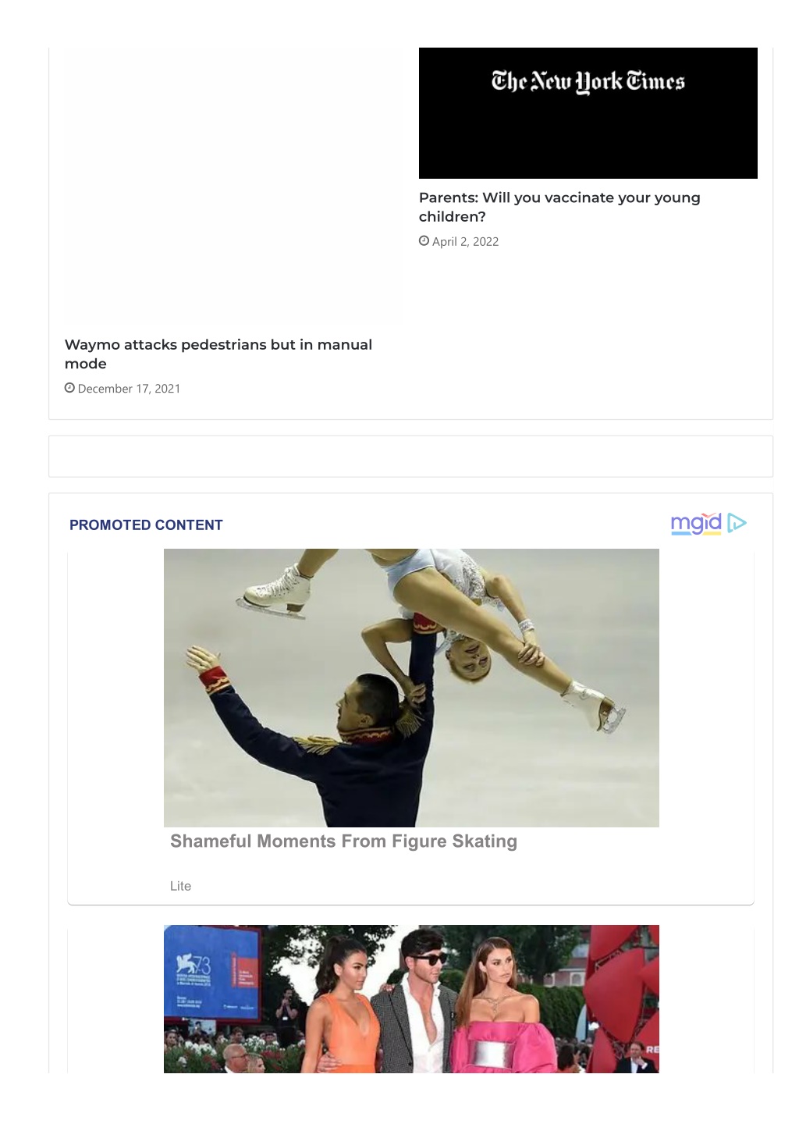Click the clock icon beside April 2, 2022

tap(424, 241)
